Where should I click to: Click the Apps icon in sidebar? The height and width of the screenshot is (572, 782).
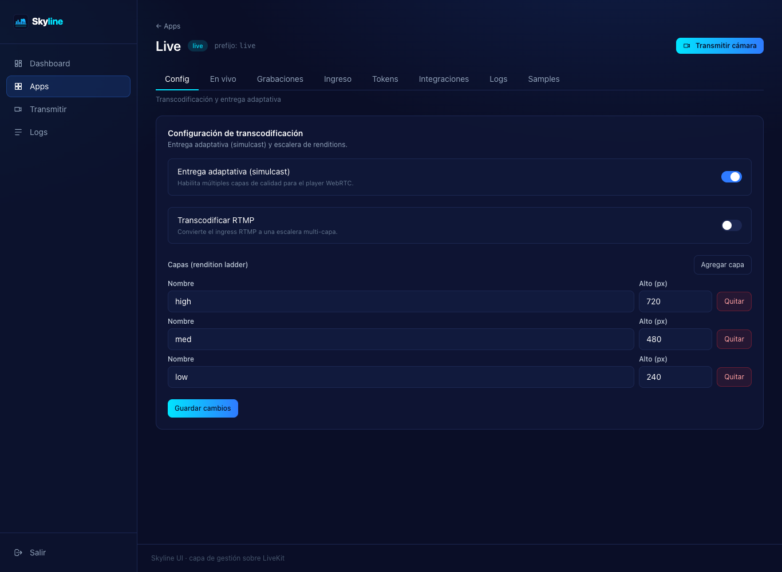pos(18,86)
